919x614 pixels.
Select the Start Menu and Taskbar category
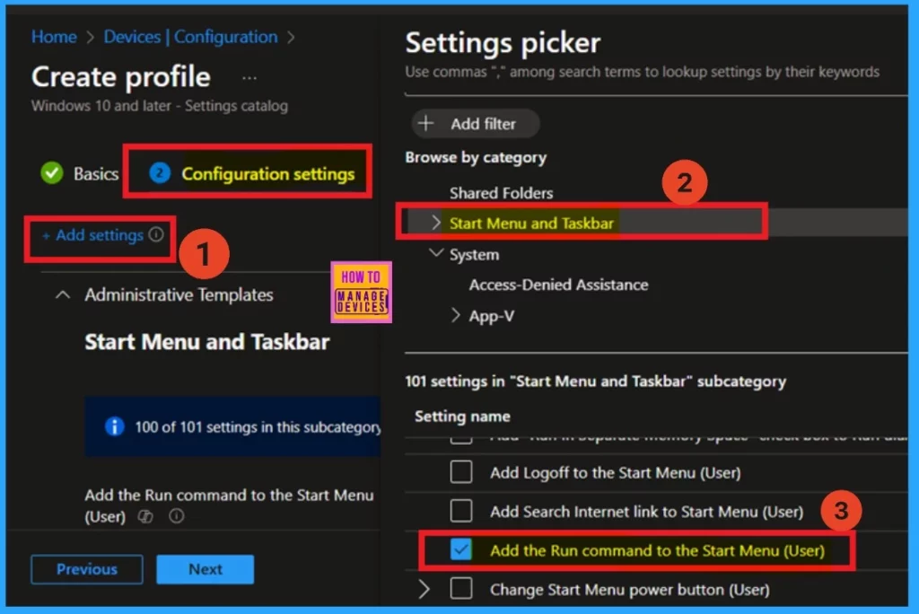[531, 223]
